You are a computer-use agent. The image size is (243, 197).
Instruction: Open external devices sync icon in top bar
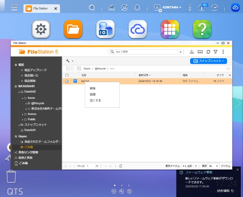point(124,7)
